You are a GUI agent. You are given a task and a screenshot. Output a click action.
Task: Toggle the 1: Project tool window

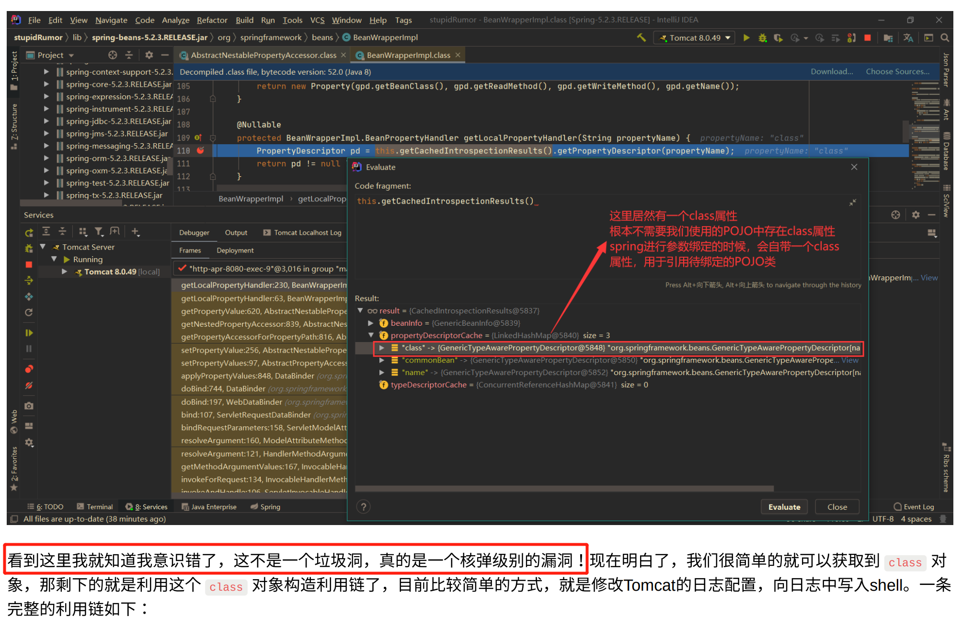click(14, 70)
